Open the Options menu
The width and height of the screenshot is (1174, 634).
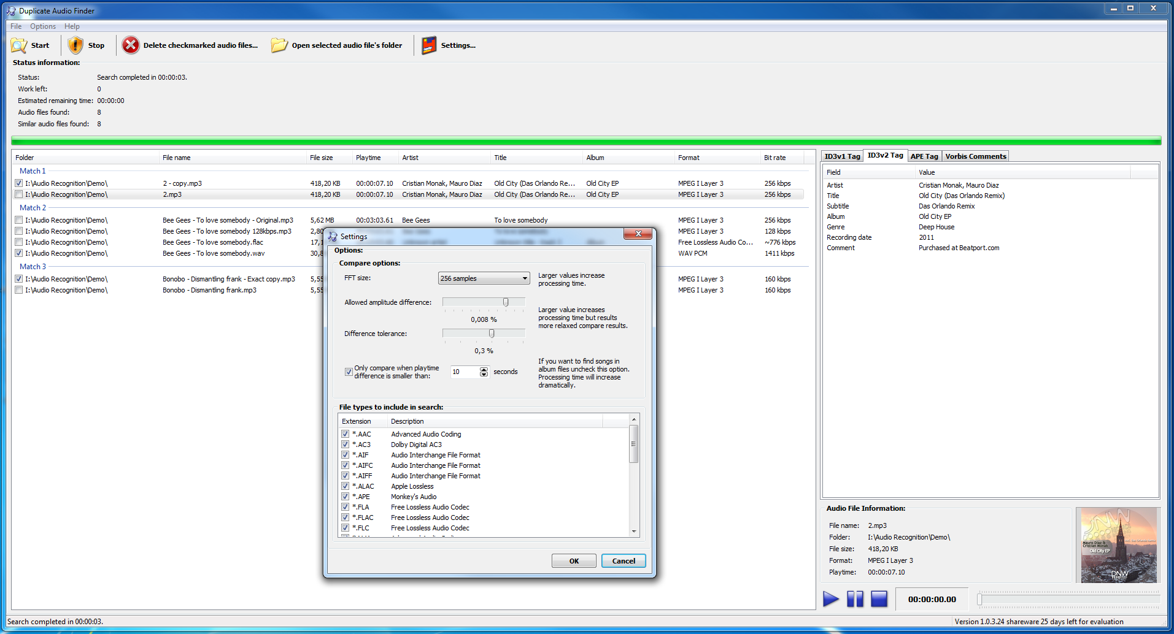43,26
